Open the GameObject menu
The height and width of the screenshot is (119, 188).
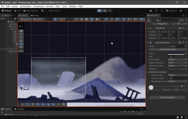pos(25,6)
